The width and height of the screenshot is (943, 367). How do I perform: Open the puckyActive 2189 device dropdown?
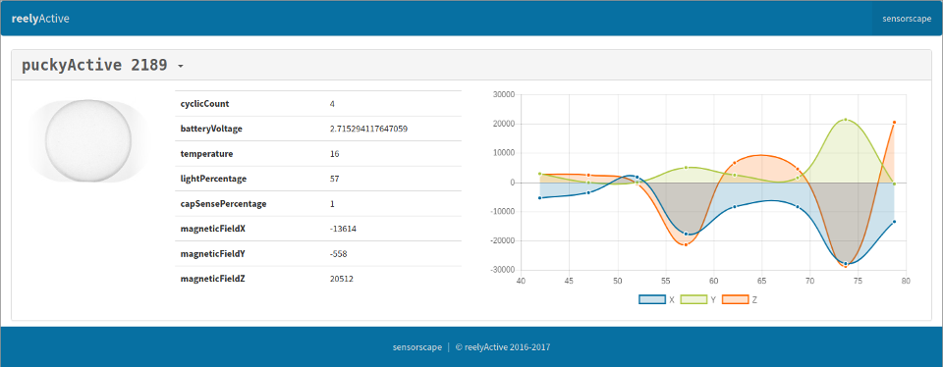click(x=102, y=66)
